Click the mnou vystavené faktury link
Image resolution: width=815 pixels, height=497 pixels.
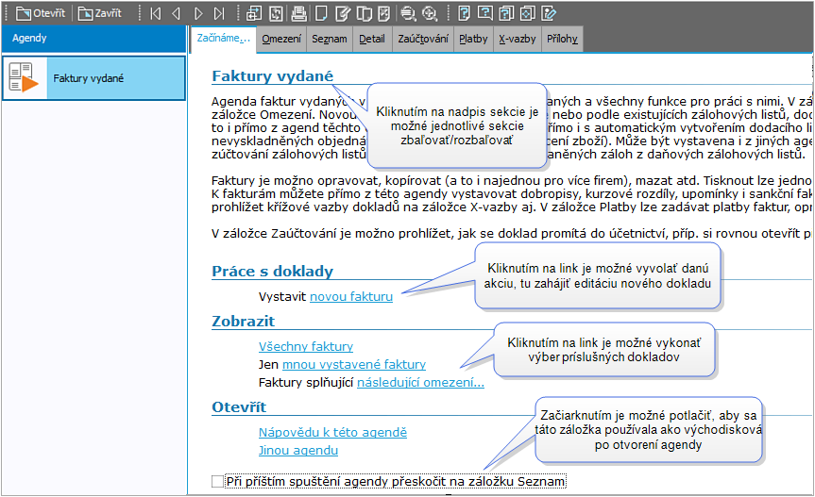[354, 365]
